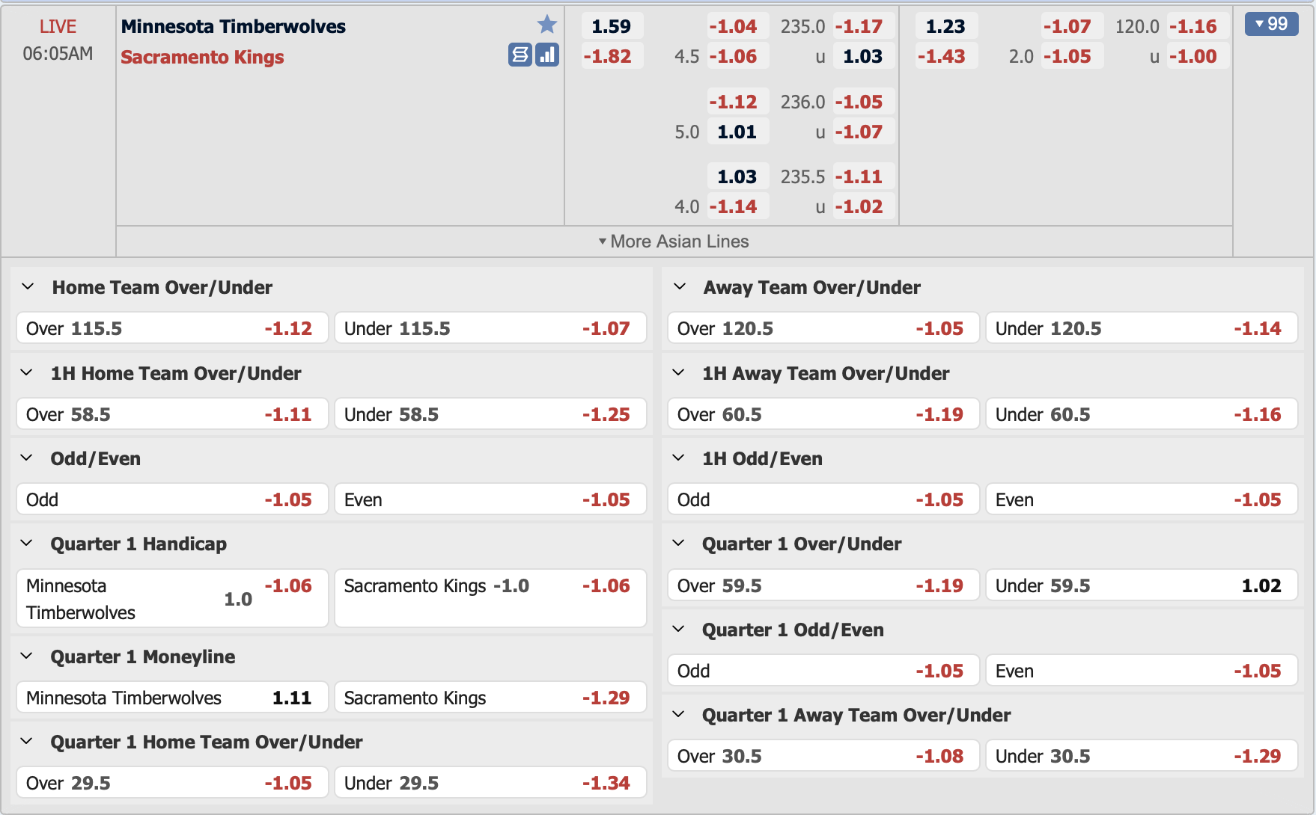This screenshot has width=1316, height=815.
Task: Click 5.0 handicap odds 1.01
Action: [x=737, y=132]
